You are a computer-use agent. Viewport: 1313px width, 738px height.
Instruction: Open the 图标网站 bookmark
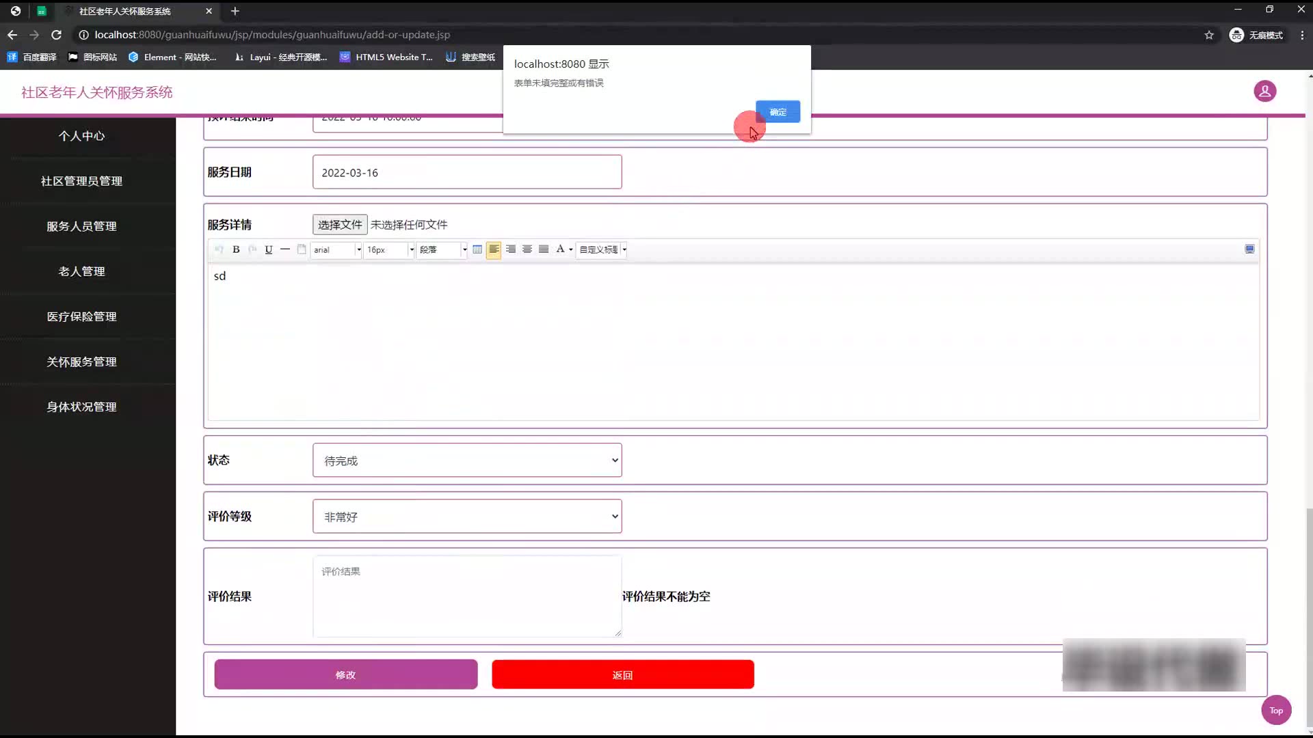[92, 57]
